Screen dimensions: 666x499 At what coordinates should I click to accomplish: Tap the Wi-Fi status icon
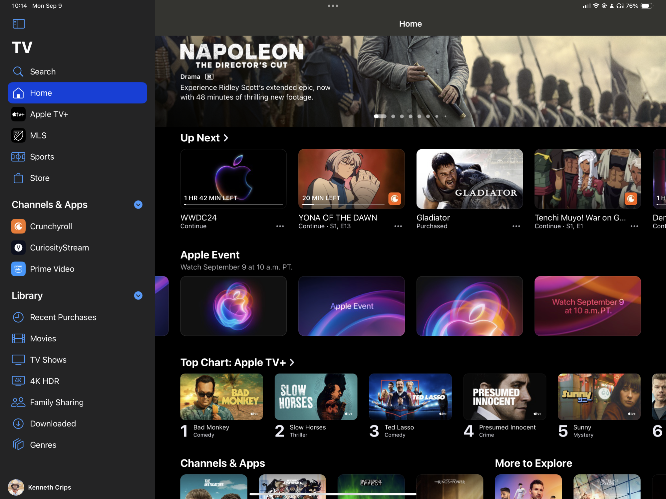coord(596,6)
